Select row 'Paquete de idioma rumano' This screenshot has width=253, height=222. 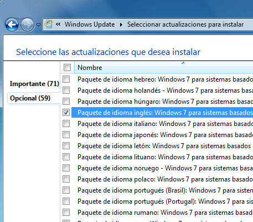[x=162, y=213]
